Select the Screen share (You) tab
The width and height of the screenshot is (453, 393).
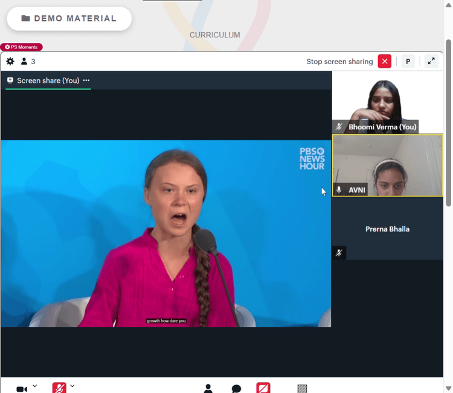pyautogui.click(x=48, y=80)
